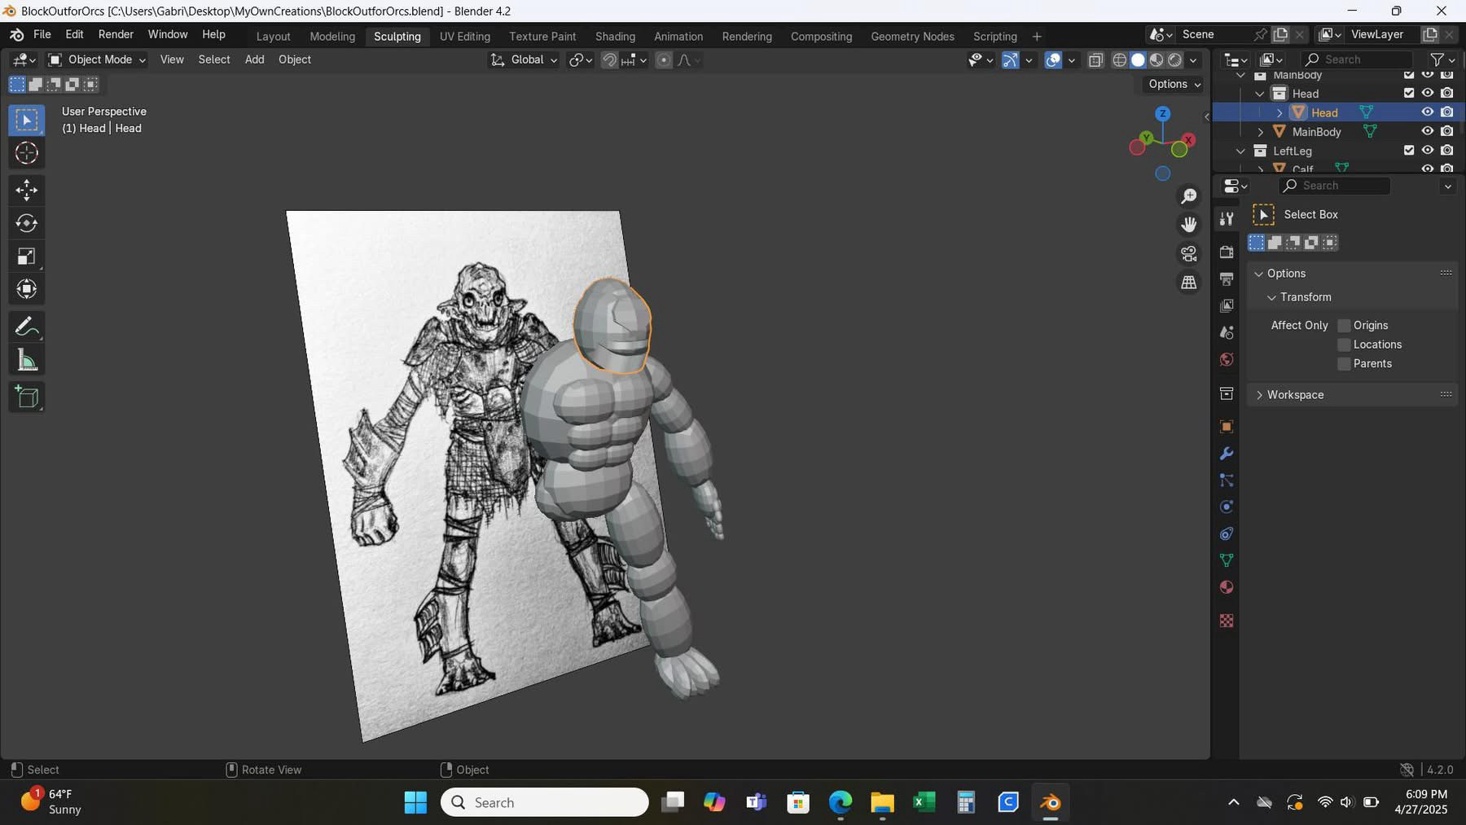Select solid viewport shading mode

[1138, 60]
